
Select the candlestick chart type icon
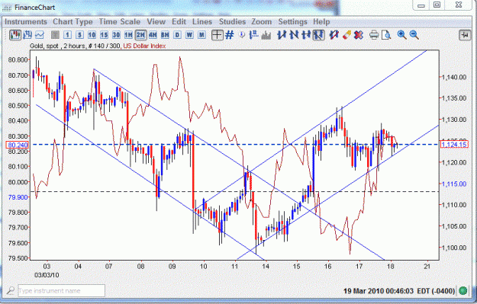click(15, 35)
